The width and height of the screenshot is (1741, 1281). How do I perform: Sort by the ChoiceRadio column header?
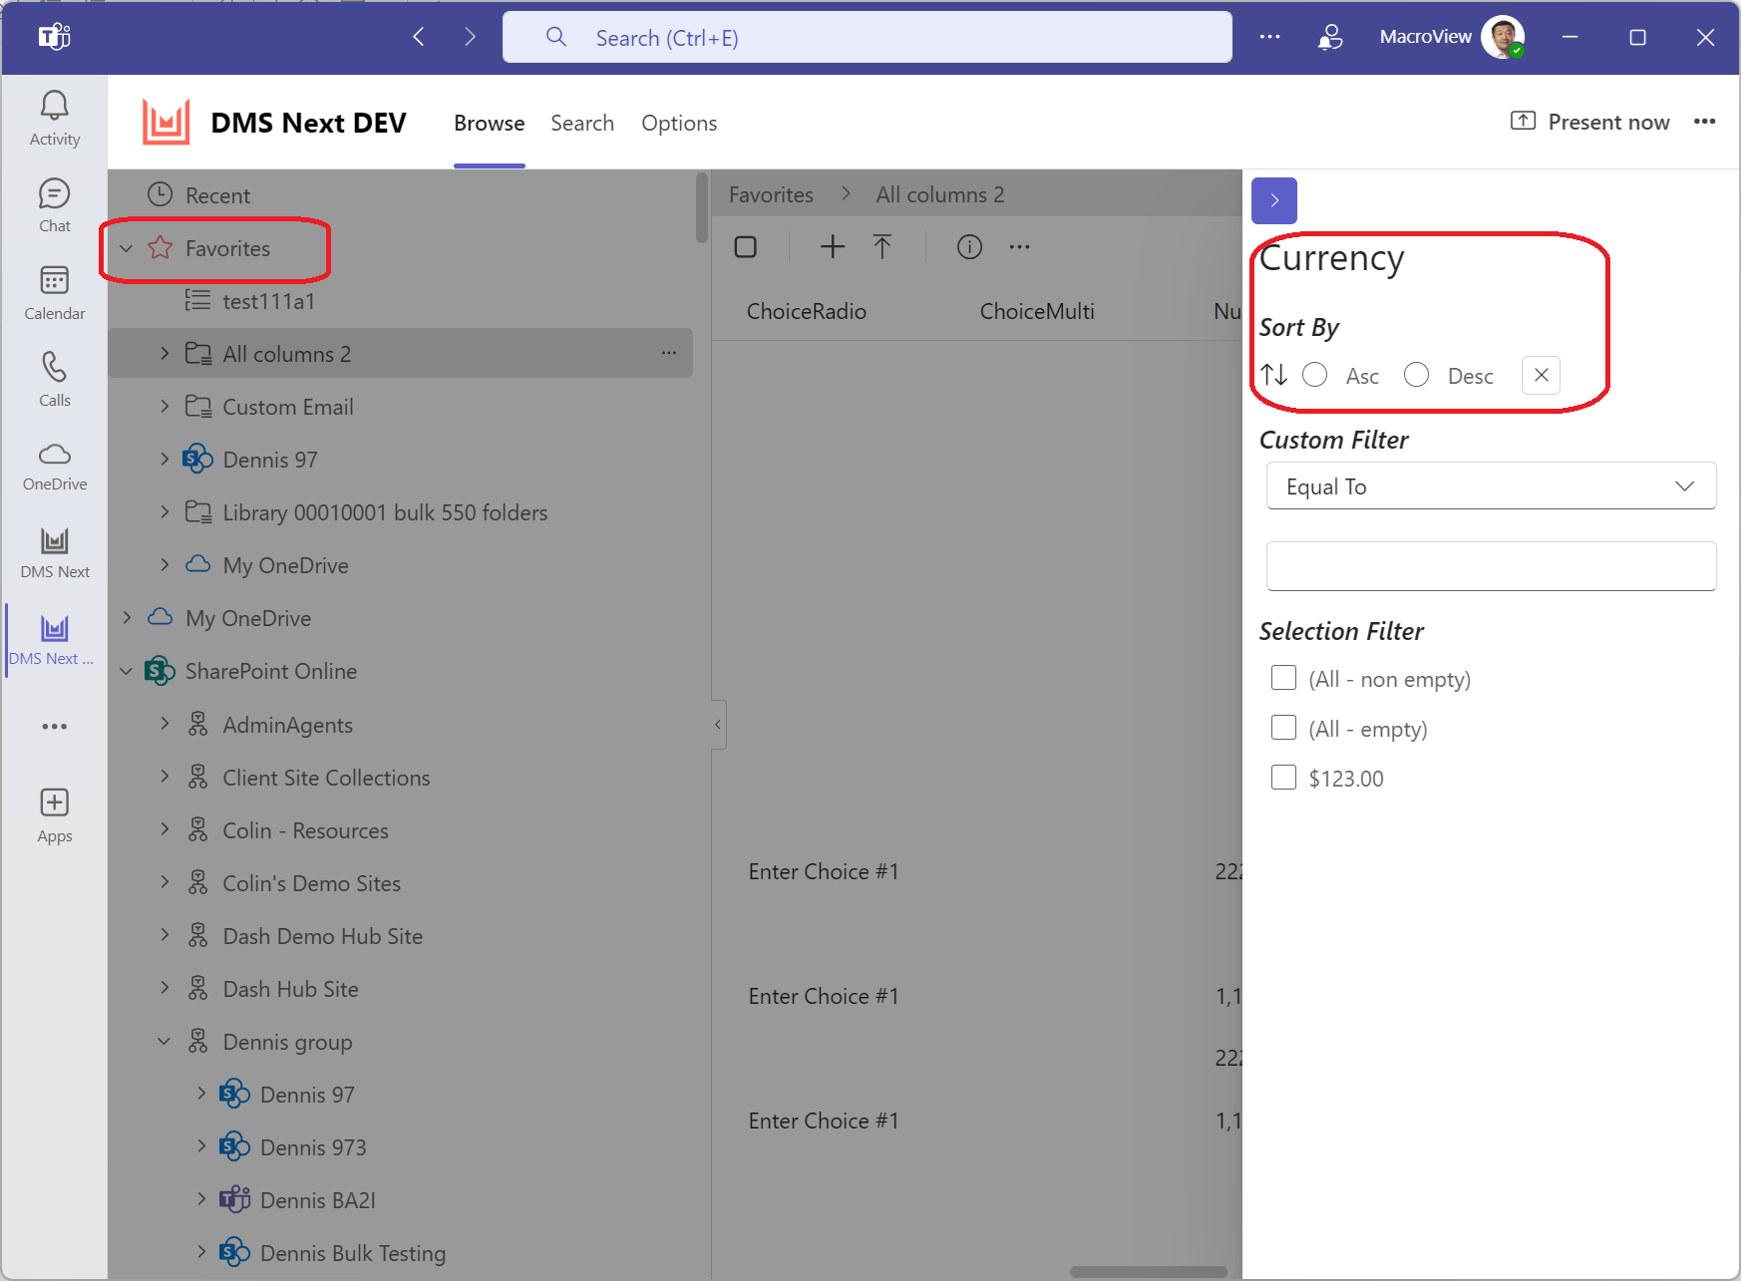tap(806, 311)
